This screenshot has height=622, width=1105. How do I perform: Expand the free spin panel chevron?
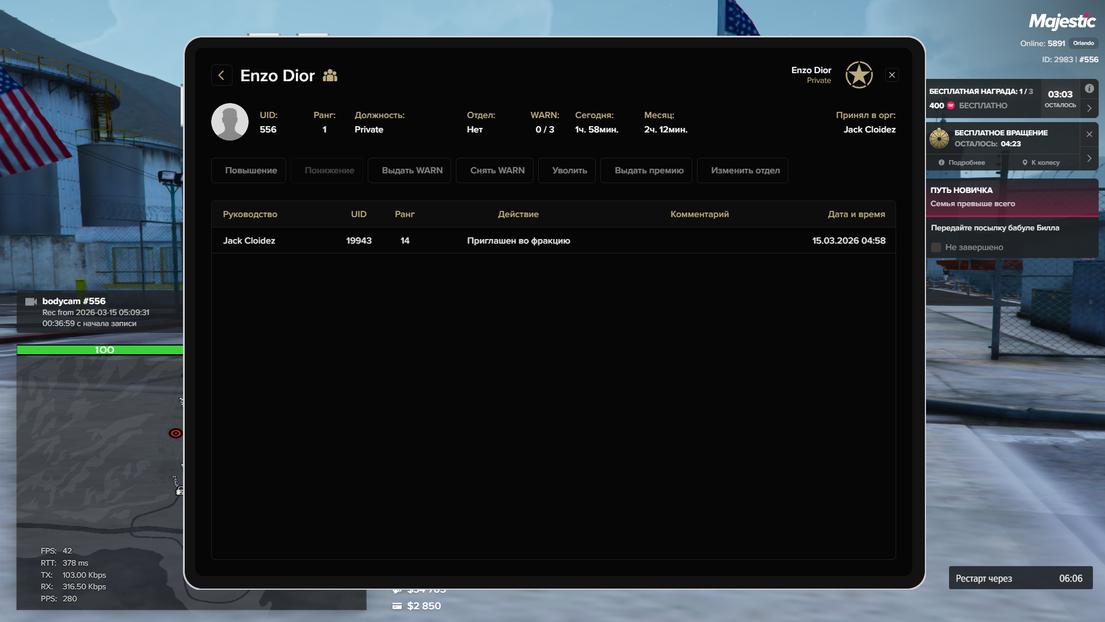click(1089, 158)
